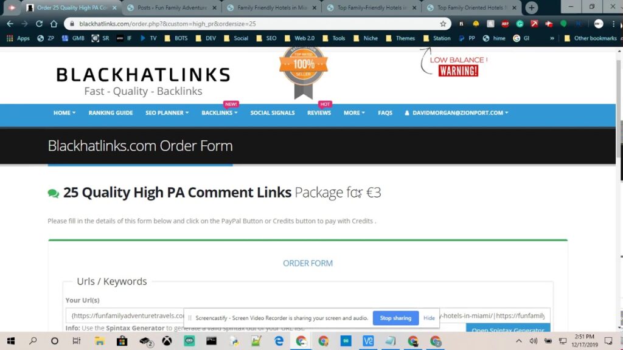Viewport: 623px width, 350px height.
Task: Switch to Posts Fun Family Adventure tab
Action: pyautogui.click(x=172, y=7)
